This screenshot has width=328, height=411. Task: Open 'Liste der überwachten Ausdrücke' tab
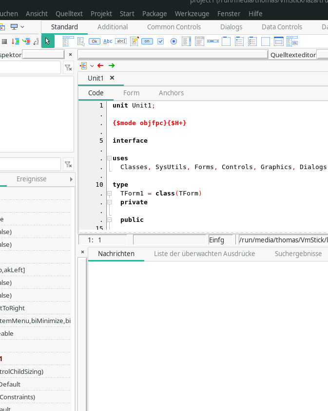(204, 254)
